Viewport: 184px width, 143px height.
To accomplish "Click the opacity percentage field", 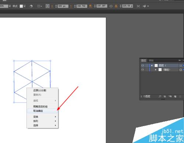I will pos(4,6).
